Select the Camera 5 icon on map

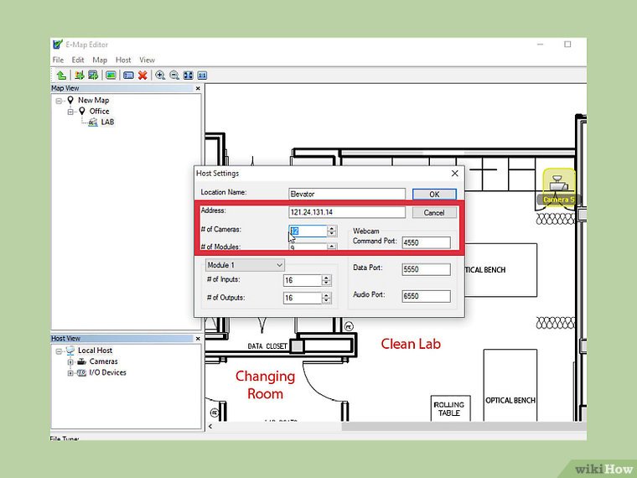click(557, 182)
